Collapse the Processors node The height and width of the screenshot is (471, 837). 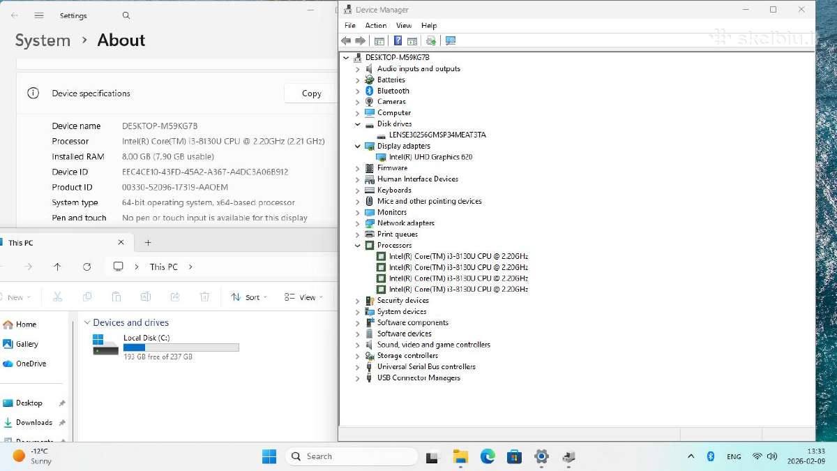[358, 246]
